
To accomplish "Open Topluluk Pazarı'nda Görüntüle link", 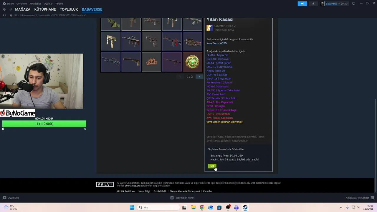I will point(226,149).
